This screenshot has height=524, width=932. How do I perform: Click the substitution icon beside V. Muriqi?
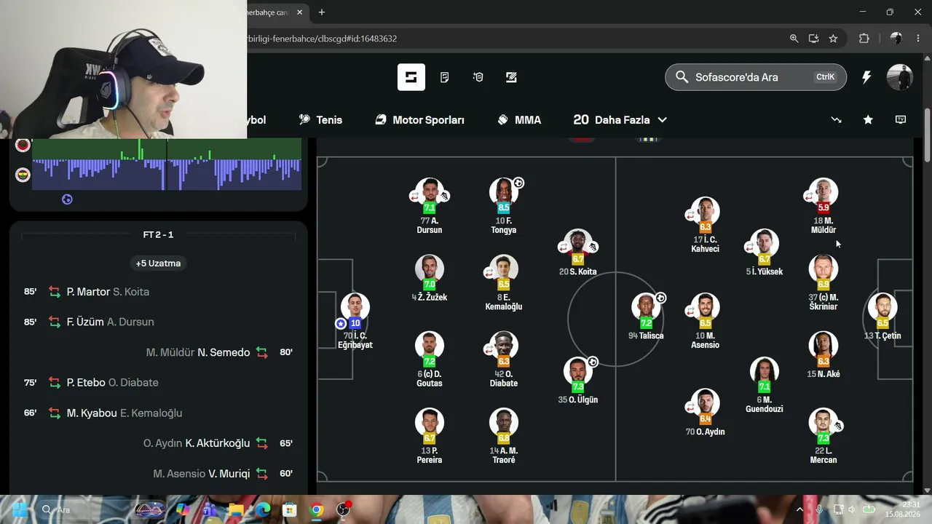click(262, 474)
